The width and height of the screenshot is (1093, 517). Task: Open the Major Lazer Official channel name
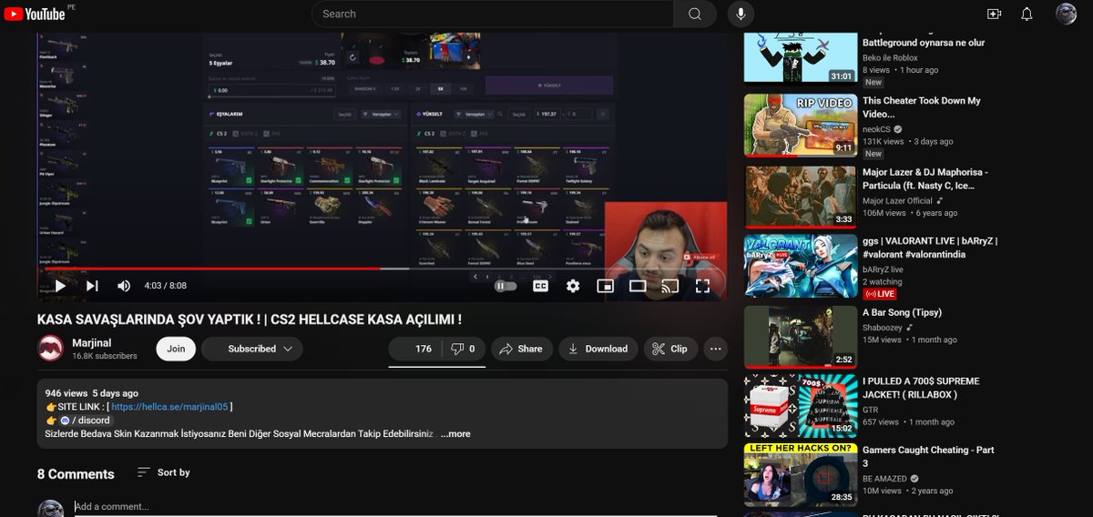pos(898,200)
